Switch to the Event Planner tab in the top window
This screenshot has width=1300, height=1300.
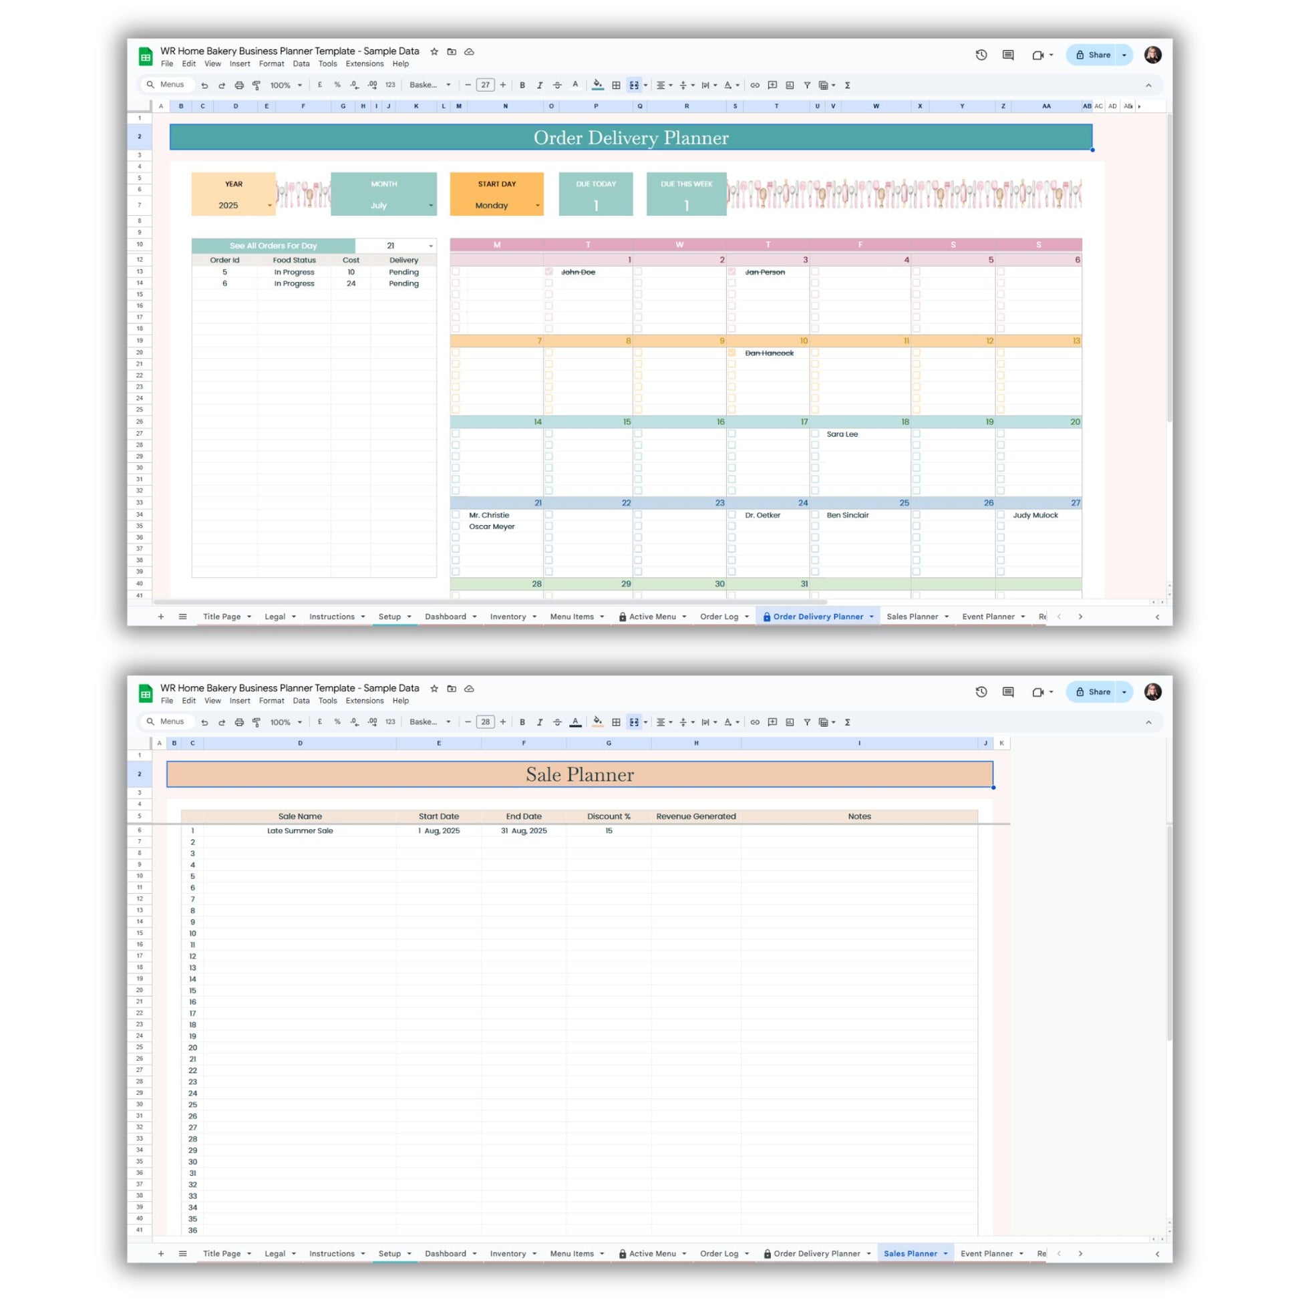point(987,617)
